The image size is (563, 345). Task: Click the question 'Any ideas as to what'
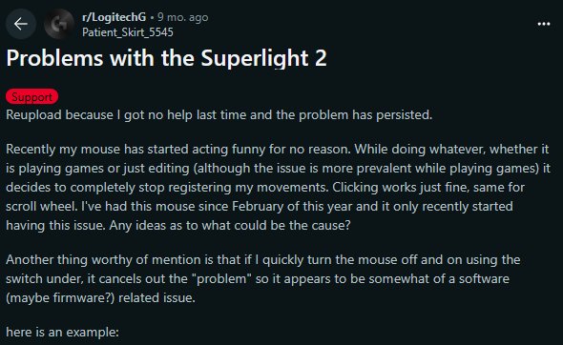(230, 225)
